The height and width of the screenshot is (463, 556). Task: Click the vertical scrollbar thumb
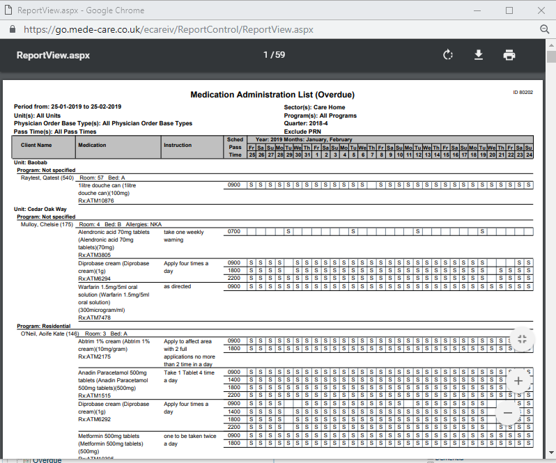pos(550,57)
